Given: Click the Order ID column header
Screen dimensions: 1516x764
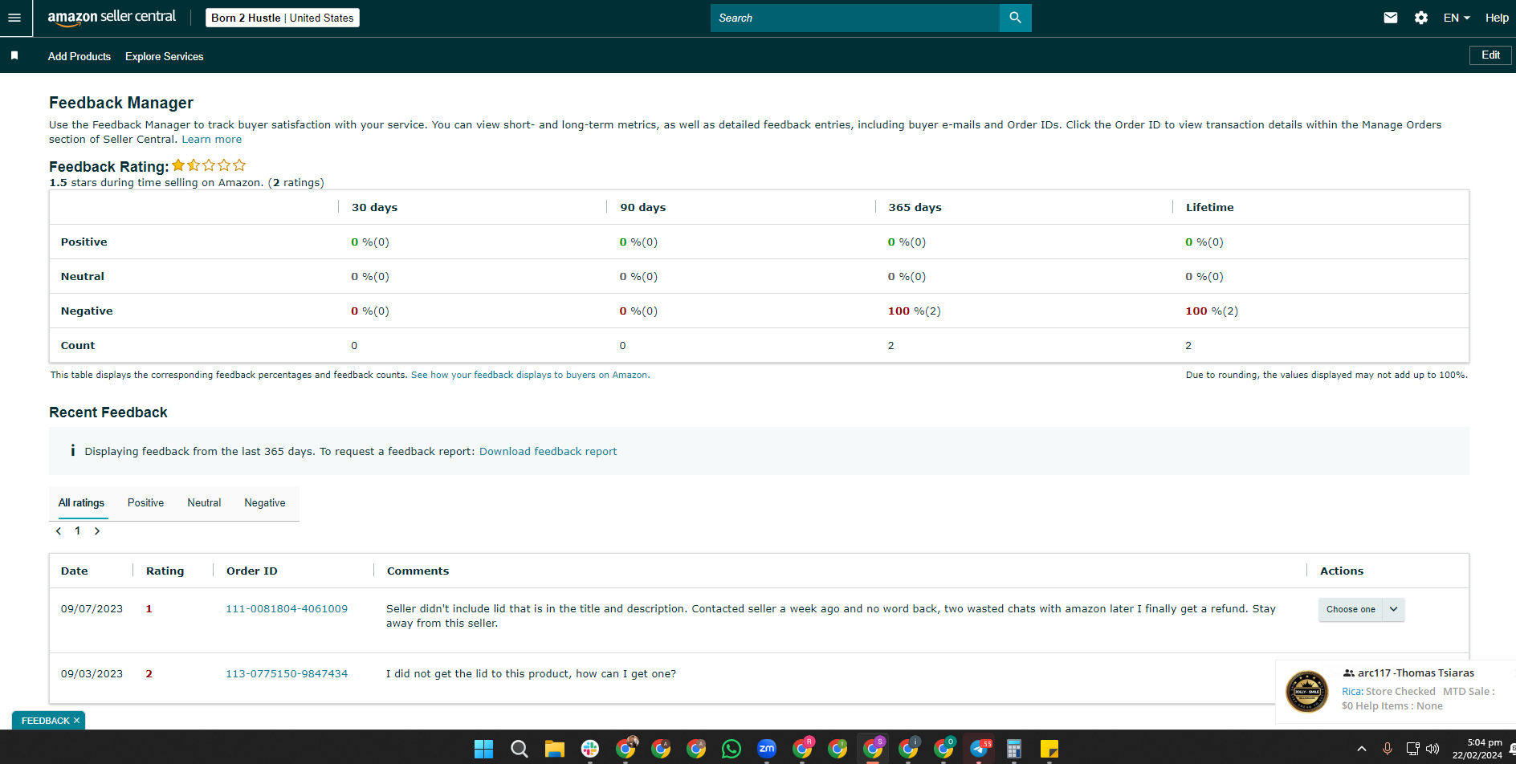Looking at the screenshot, I should pos(252,571).
